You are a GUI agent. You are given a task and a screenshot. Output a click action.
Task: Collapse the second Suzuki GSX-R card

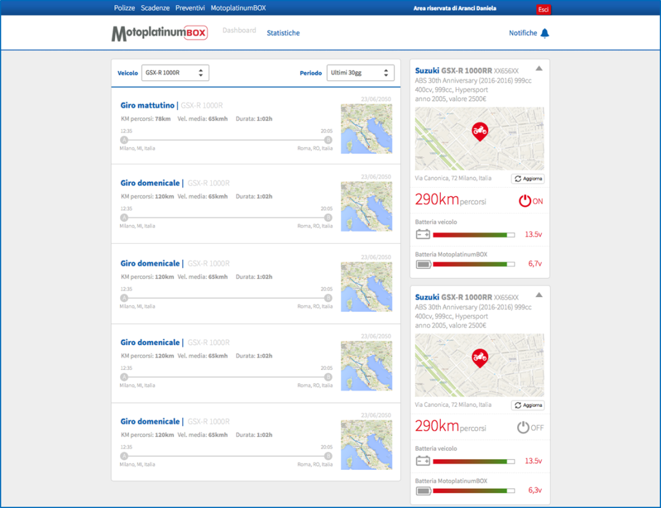pyautogui.click(x=539, y=295)
